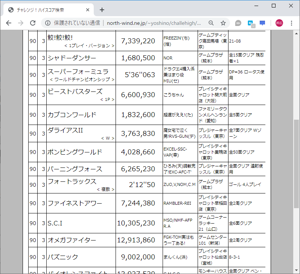The image size is (300, 274).
Task: Click the game title 鮫!鮫!鮫!
Action: click(60, 37)
